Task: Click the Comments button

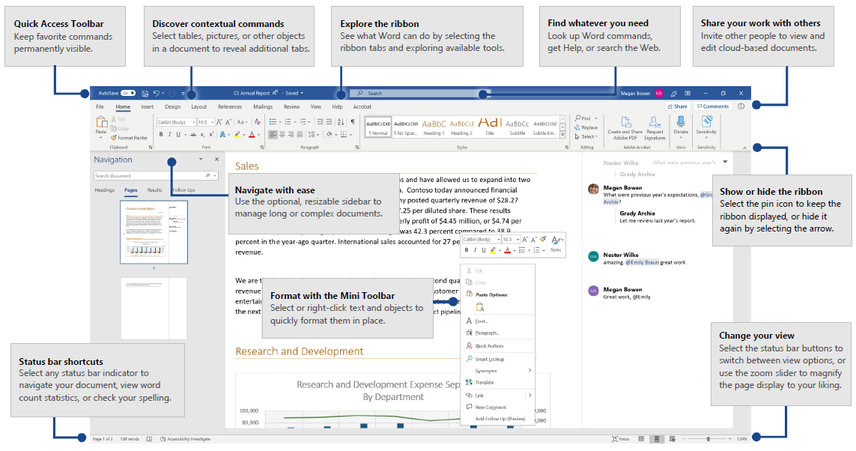Action: tap(713, 106)
